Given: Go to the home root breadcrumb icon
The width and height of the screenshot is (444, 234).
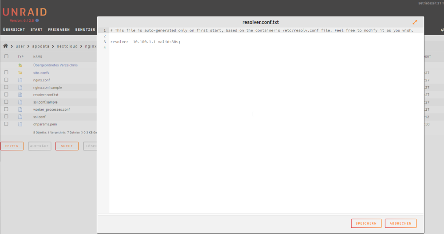Looking at the screenshot, I should 5,46.
